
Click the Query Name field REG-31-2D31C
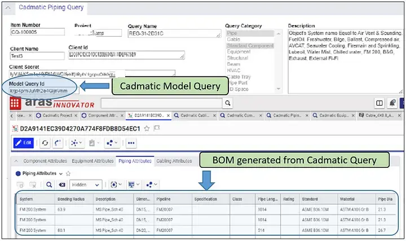pos(174,34)
